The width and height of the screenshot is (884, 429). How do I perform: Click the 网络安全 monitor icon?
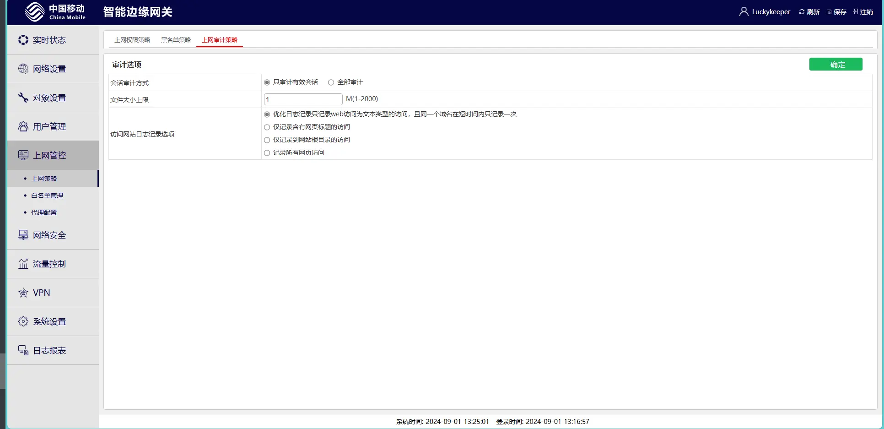(23, 235)
